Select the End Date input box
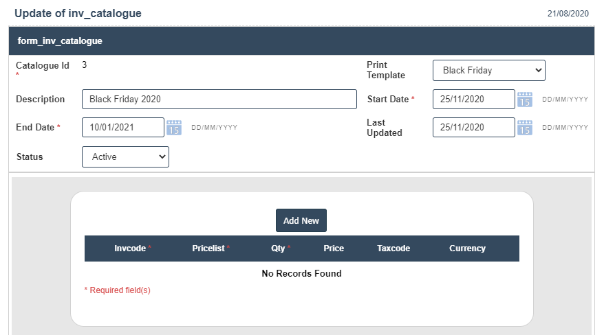This screenshot has height=335, width=604. [122, 128]
